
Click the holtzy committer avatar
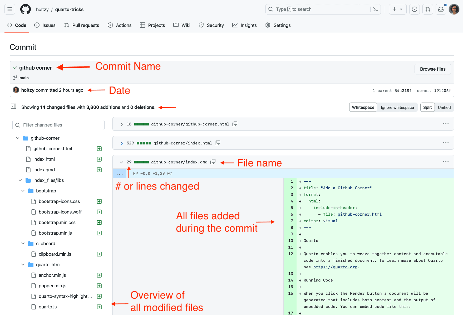(x=16, y=90)
